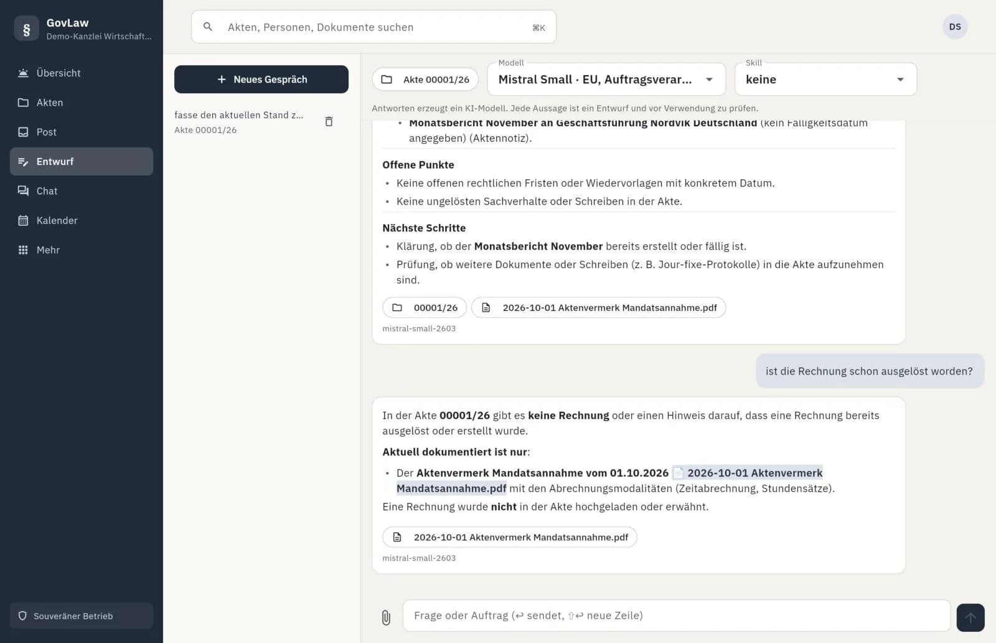Click the send arrow button
The image size is (996, 643).
pos(970,618)
